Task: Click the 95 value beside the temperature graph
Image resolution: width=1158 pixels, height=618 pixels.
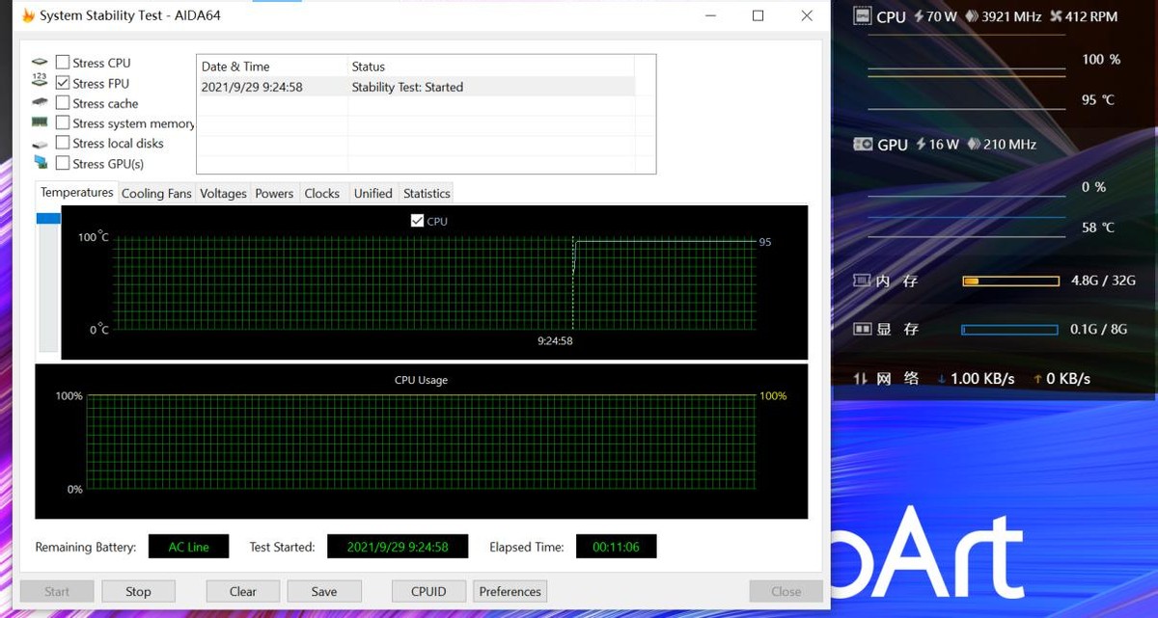Action: [765, 242]
